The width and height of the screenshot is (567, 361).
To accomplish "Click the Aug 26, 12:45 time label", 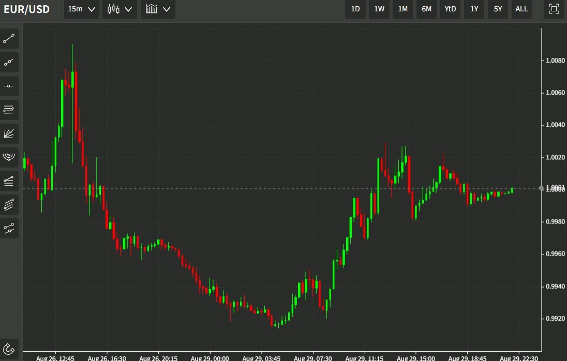I will pyautogui.click(x=55, y=358).
